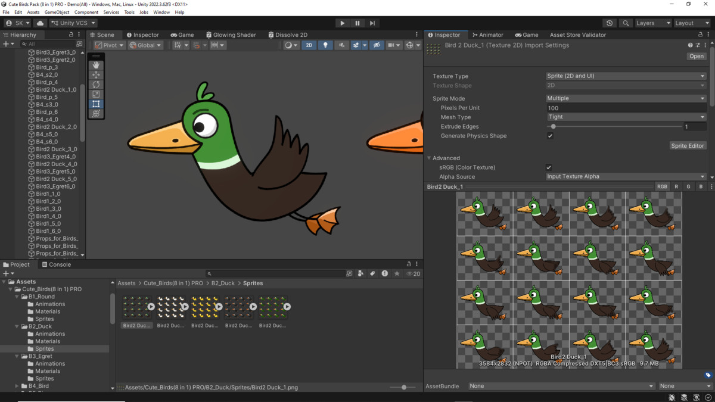Select the Rect tool
715x402 pixels.
tap(96, 104)
